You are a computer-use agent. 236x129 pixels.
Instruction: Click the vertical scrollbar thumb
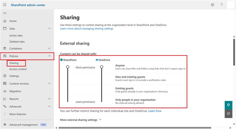pyautogui.click(x=234, y=52)
